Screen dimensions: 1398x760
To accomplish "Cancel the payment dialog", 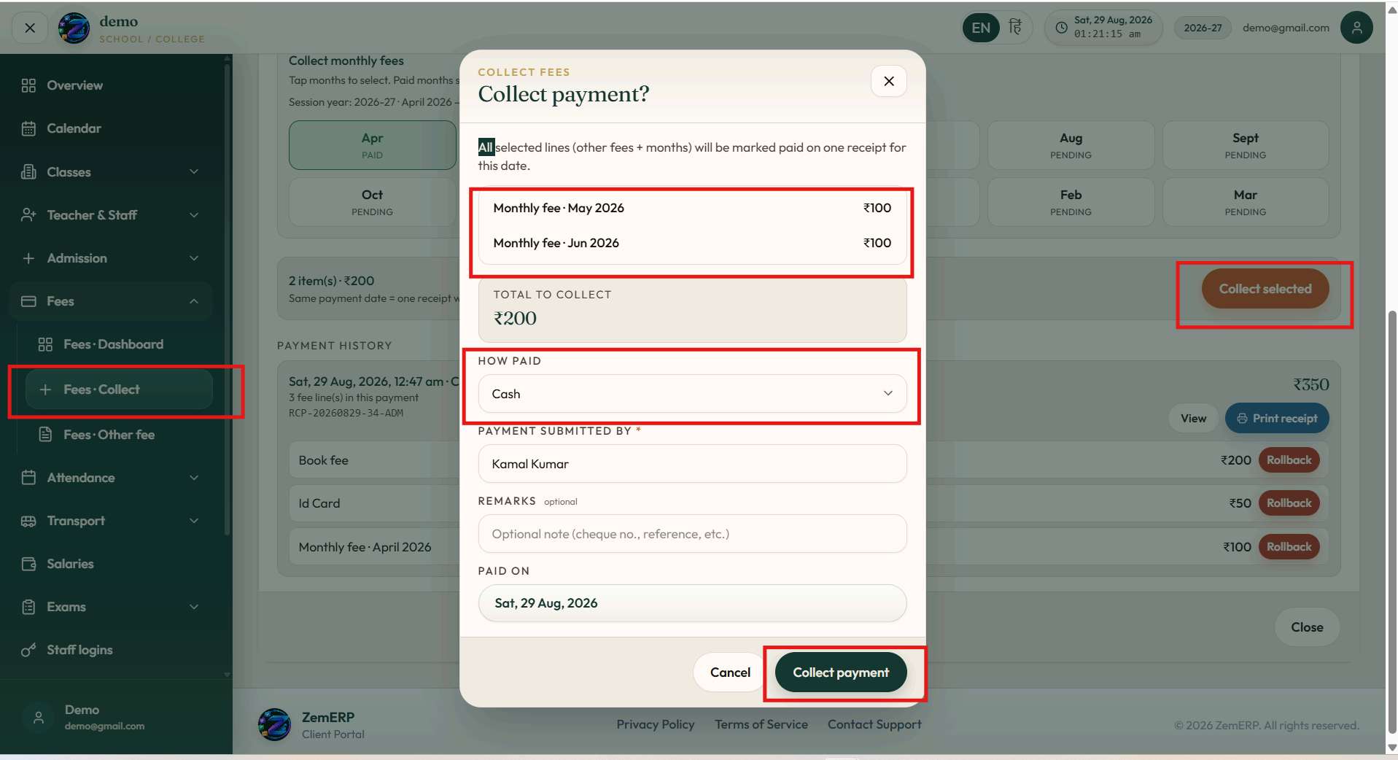I will 730,672.
